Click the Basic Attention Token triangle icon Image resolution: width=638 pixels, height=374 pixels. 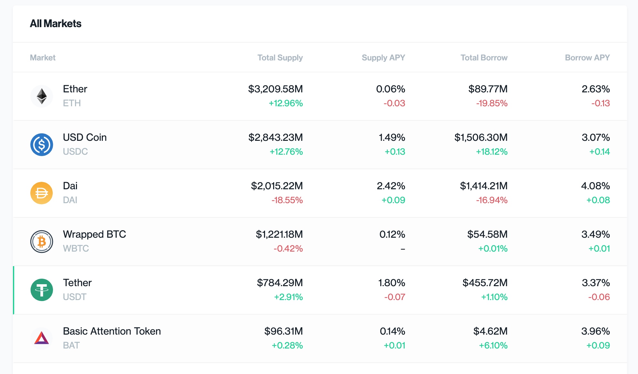pyautogui.click(x=42, y=338)
